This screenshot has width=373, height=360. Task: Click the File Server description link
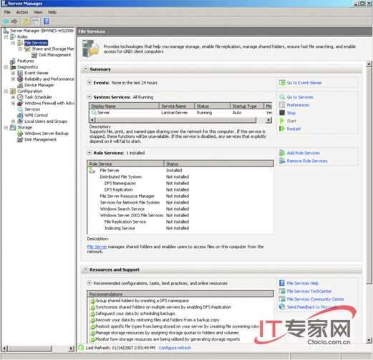click(x=97, y=246)
